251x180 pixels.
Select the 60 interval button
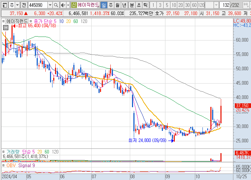click(194, 5)
